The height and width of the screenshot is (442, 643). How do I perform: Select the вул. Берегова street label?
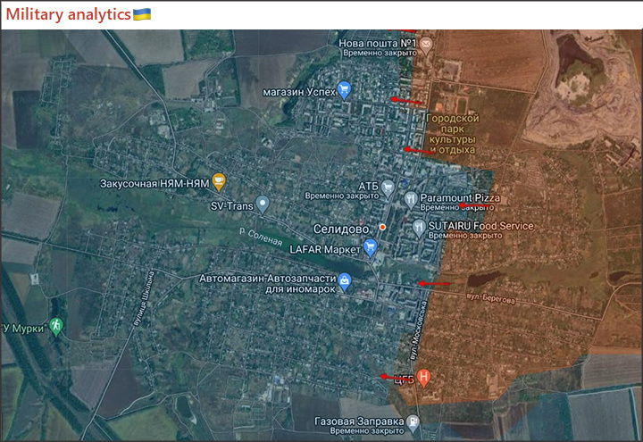tap(490, 300)
